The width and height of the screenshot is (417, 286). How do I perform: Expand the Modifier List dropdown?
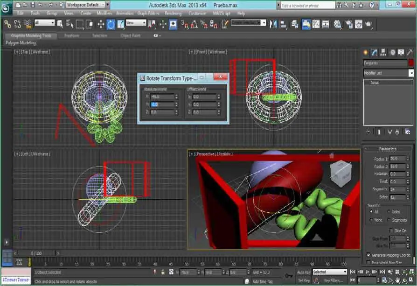point(388,73)
